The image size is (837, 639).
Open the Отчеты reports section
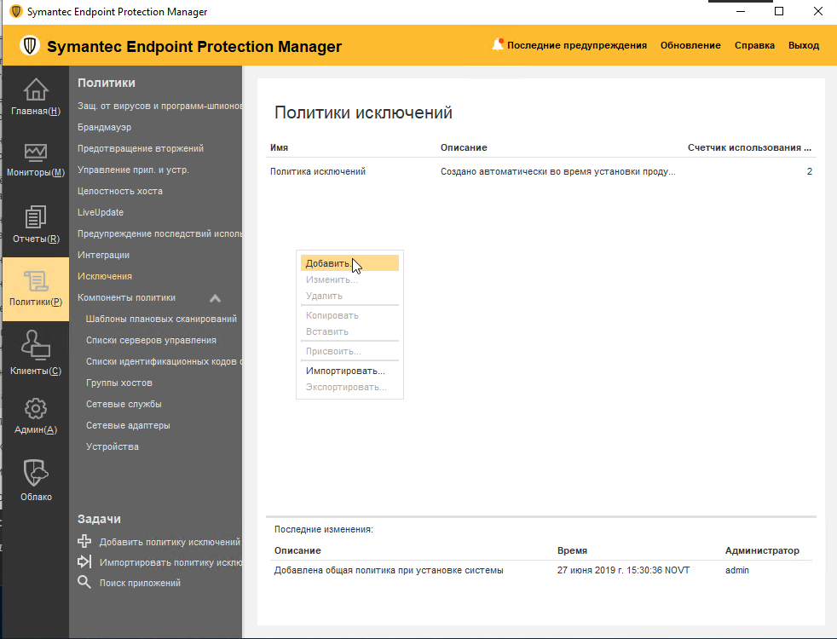tap(34, 224)
